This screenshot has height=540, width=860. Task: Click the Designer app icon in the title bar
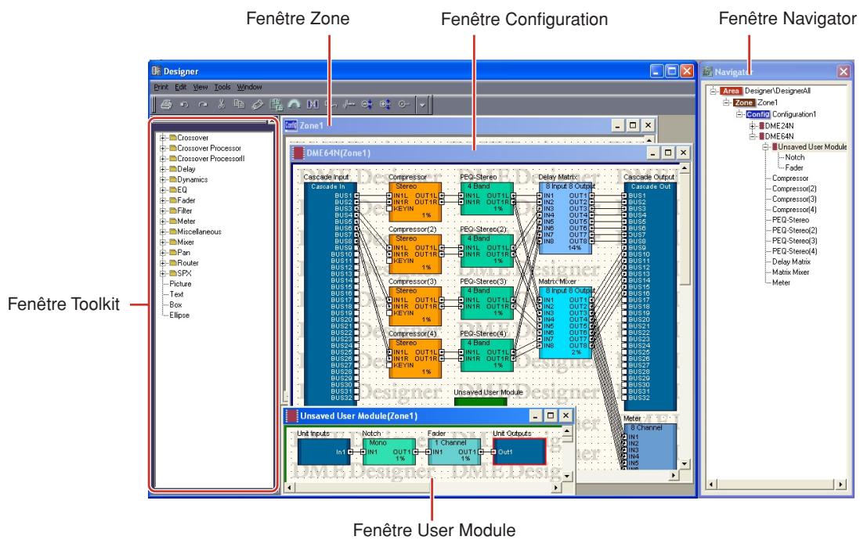point(157,70)
